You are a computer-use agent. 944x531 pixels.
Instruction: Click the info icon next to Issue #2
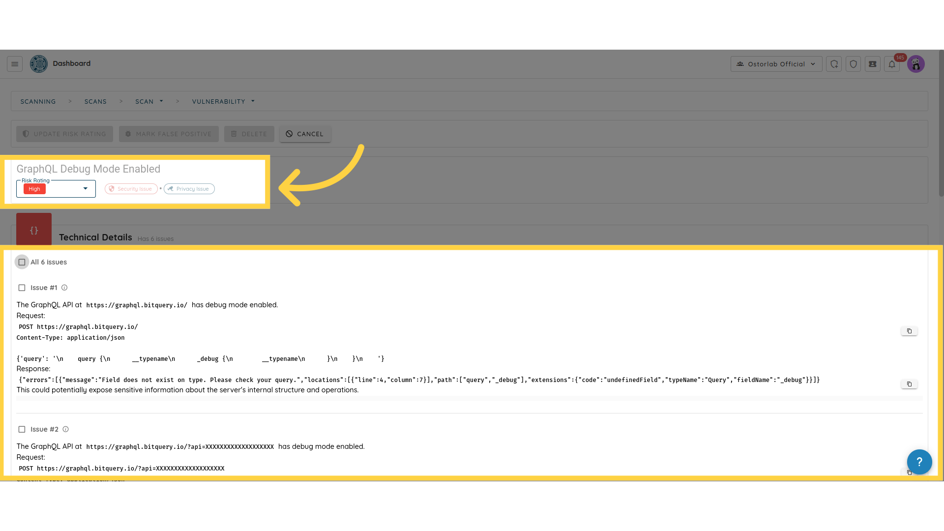(x=65, y=429)
